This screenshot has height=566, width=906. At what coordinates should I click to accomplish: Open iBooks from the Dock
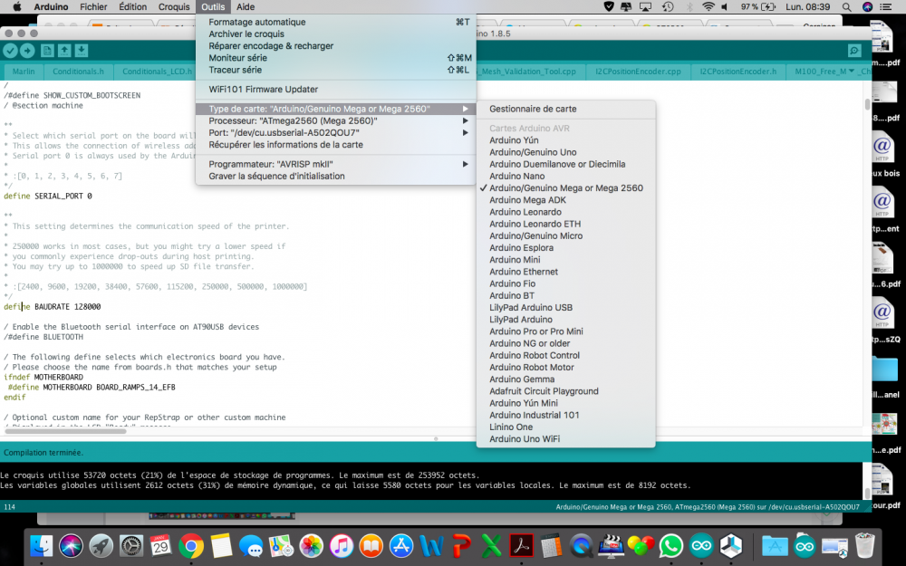point(371,546)
